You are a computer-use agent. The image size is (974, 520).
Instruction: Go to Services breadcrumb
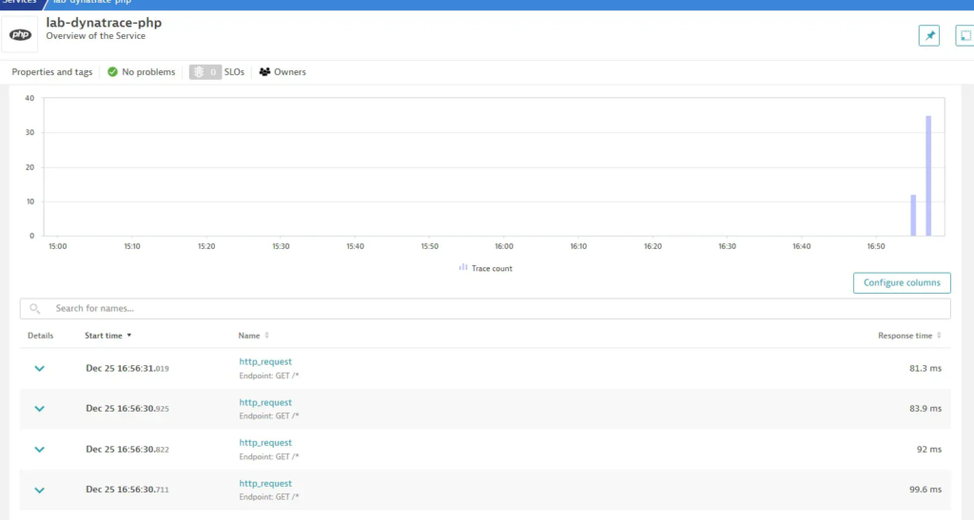pos(19,3)
